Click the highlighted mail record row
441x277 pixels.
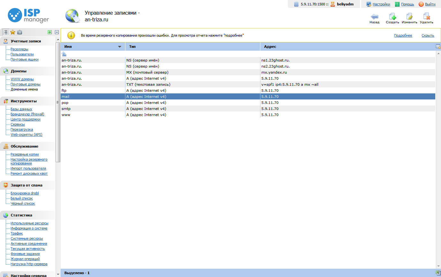[248, 97]
